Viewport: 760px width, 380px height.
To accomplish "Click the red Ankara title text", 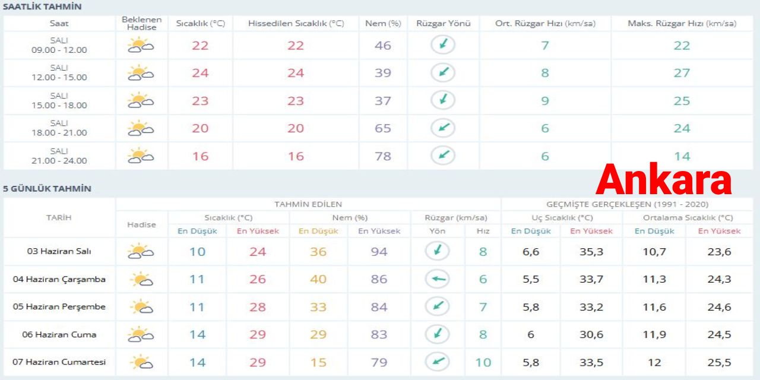I will coord(664,180).
